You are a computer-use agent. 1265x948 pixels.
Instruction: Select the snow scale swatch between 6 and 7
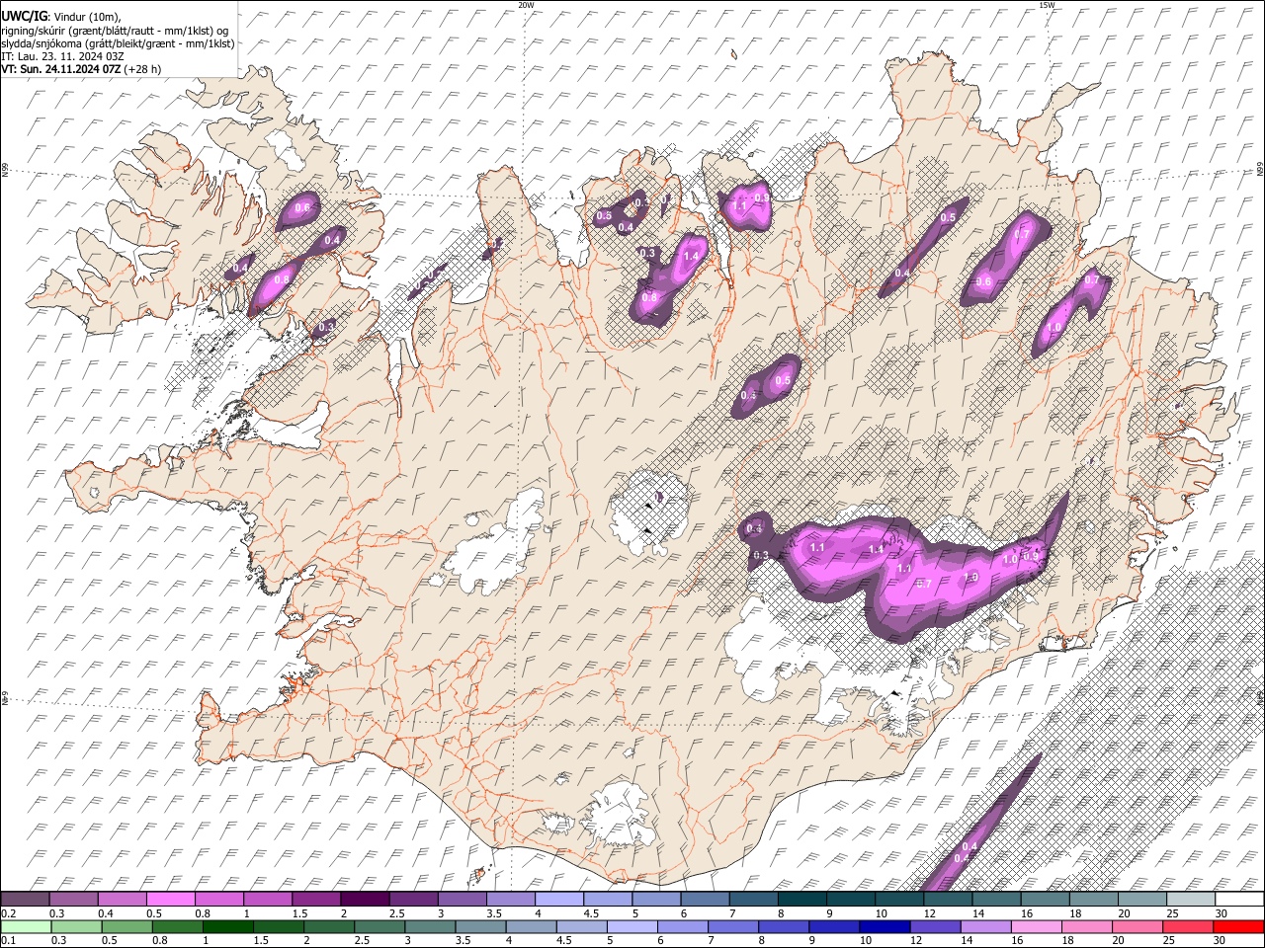[x=705, y=899]
